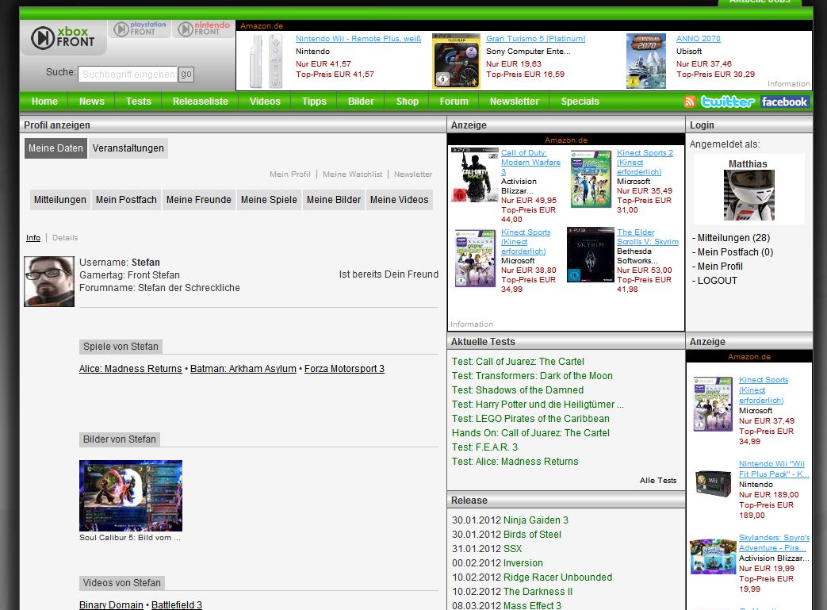Screen dimensions: 827x610
Task: Click the RSS feed icon
Action: point(690,102)
